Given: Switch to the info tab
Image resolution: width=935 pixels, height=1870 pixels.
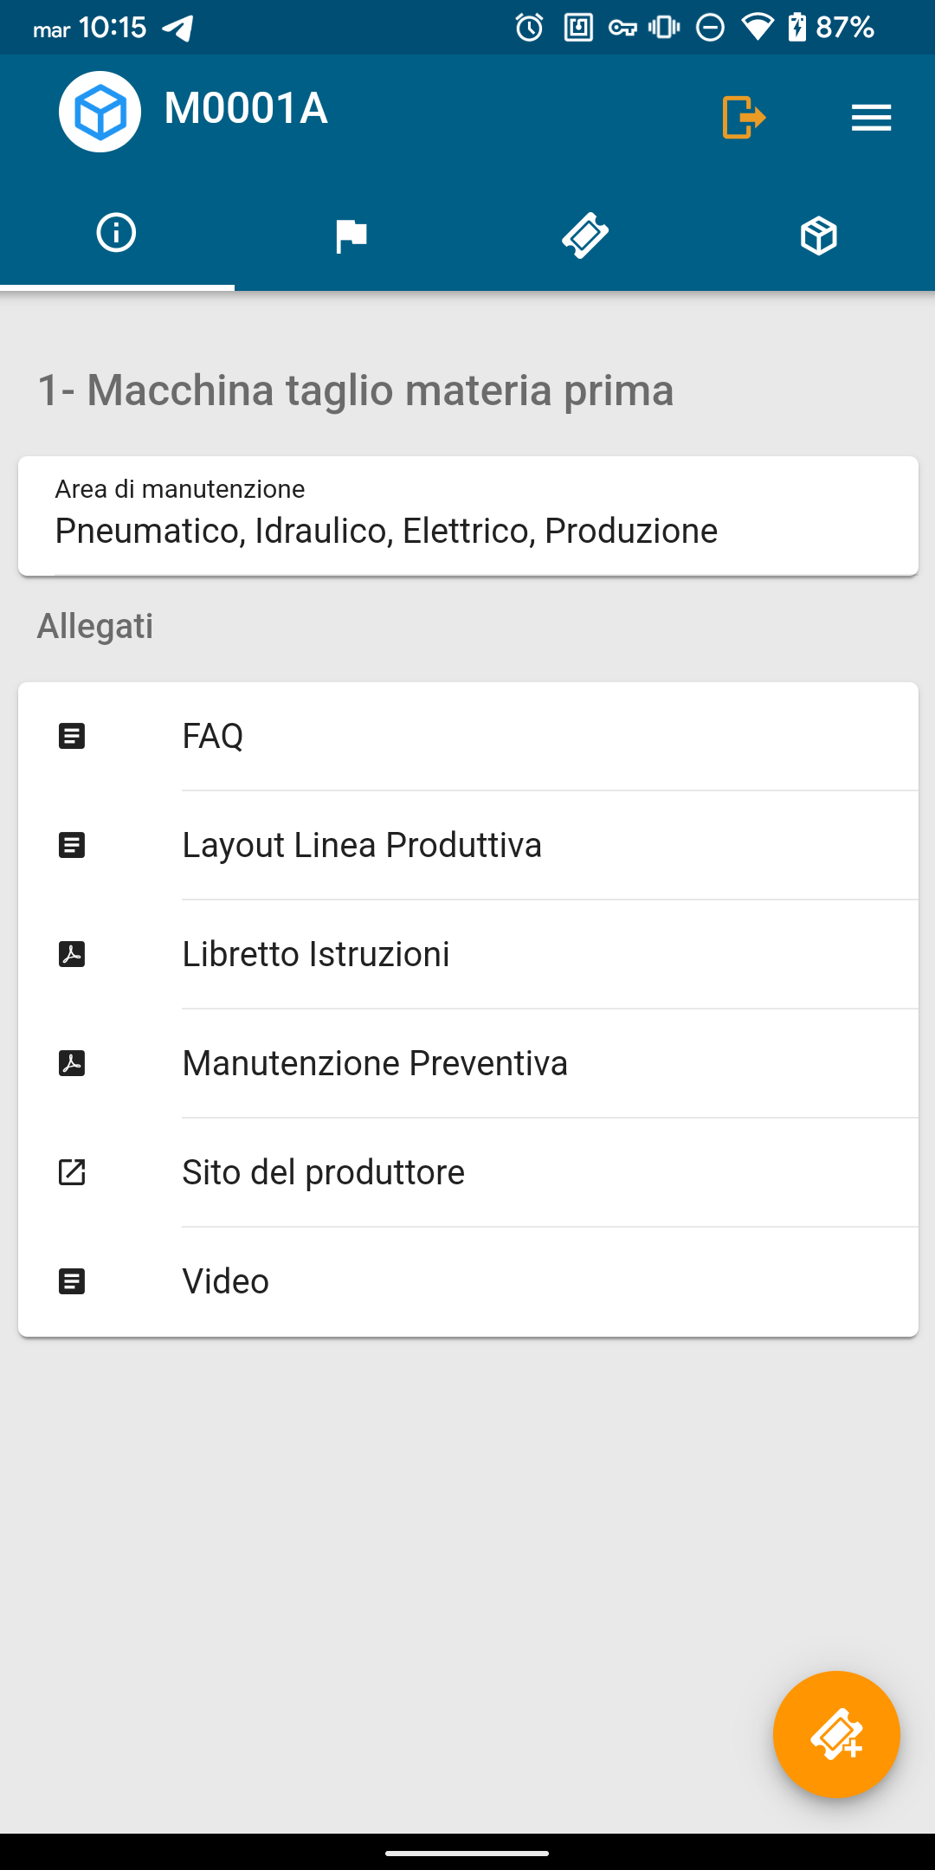Looking at the screenshot, I should click(x=117, y=234).
